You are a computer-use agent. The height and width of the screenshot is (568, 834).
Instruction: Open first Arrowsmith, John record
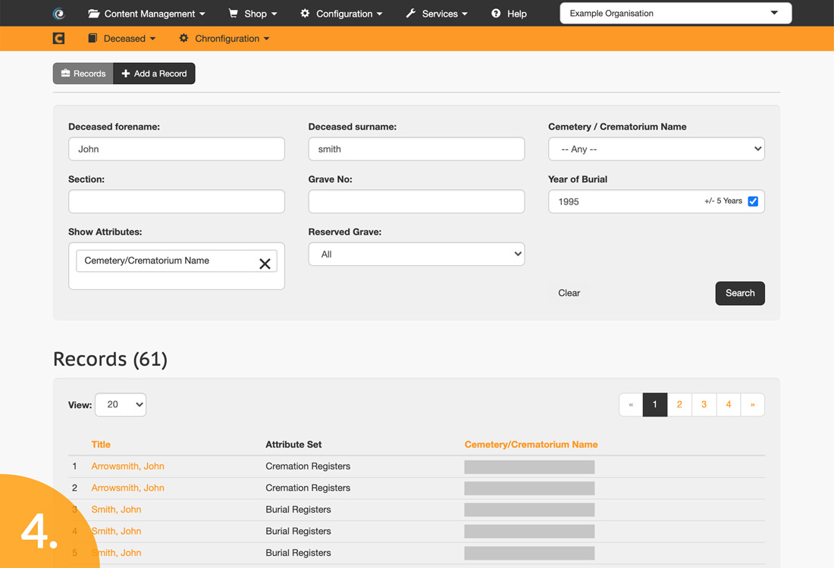pos(127,467)
